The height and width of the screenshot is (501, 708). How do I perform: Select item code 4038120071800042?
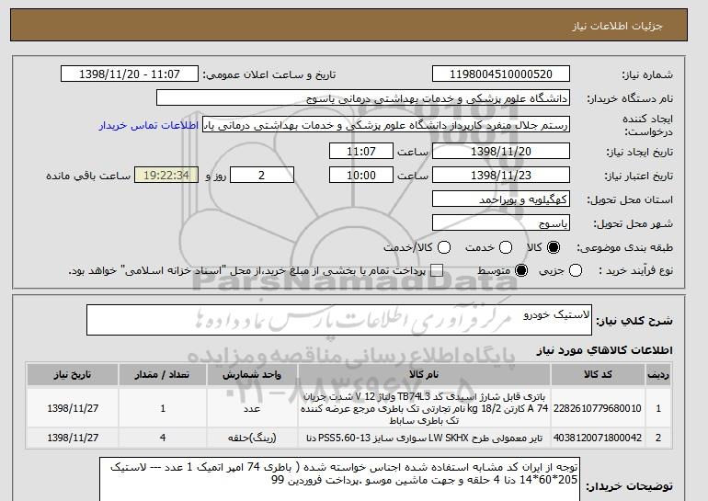point(598,438)
